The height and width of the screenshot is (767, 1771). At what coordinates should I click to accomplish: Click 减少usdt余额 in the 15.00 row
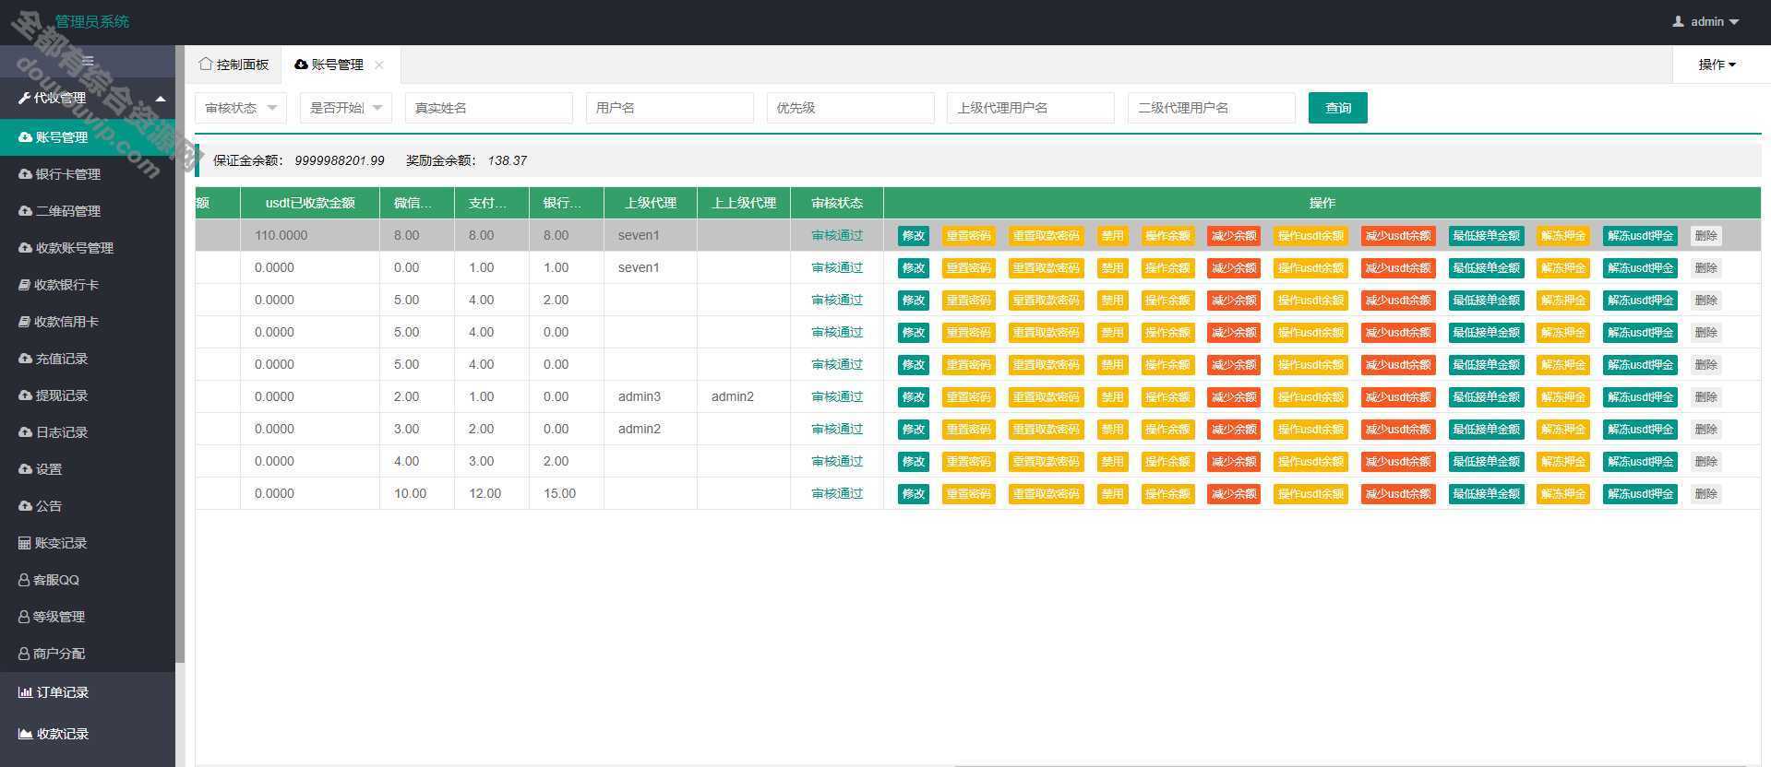[x=1398, y=494]
